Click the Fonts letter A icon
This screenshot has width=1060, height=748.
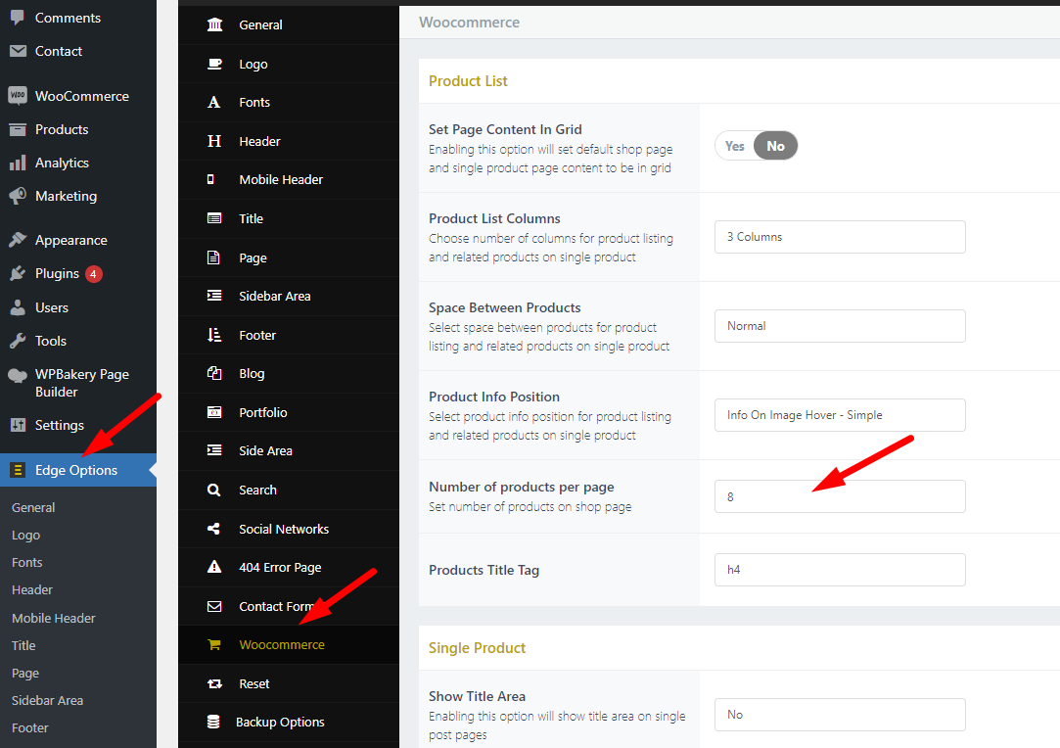click(x=213, y=102)
